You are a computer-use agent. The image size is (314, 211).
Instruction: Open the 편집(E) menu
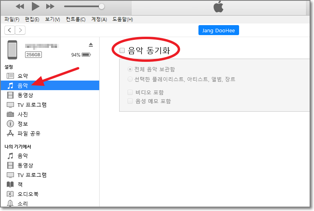(32, 20)
